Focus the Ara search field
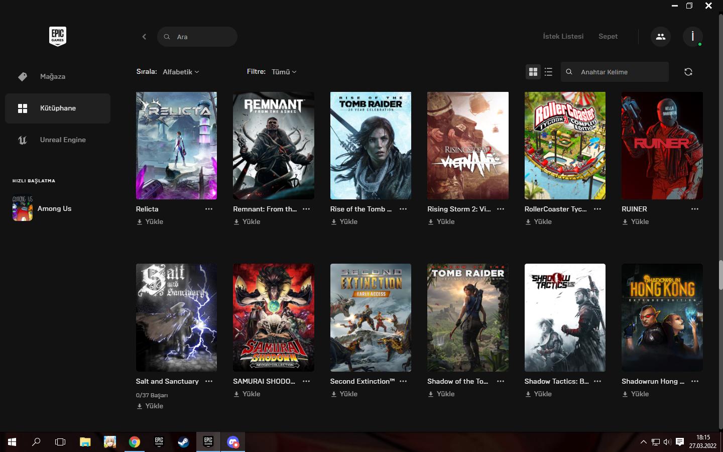The image size is (723, 452). click(x=197, y=37)
